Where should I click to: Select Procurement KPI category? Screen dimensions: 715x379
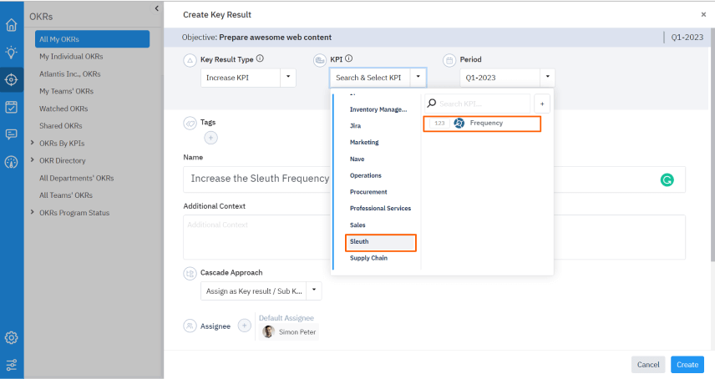(368, 192)
